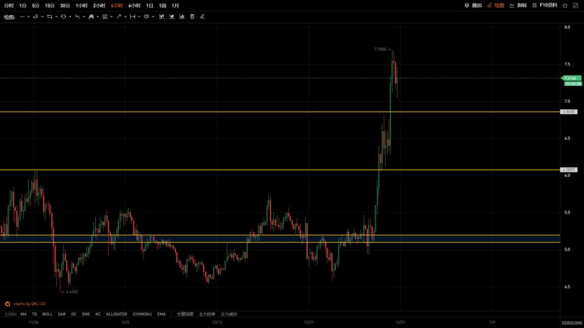Select the straight line drawing tool
The width and height of the screenshot is (584, 328).
[22, 17]
